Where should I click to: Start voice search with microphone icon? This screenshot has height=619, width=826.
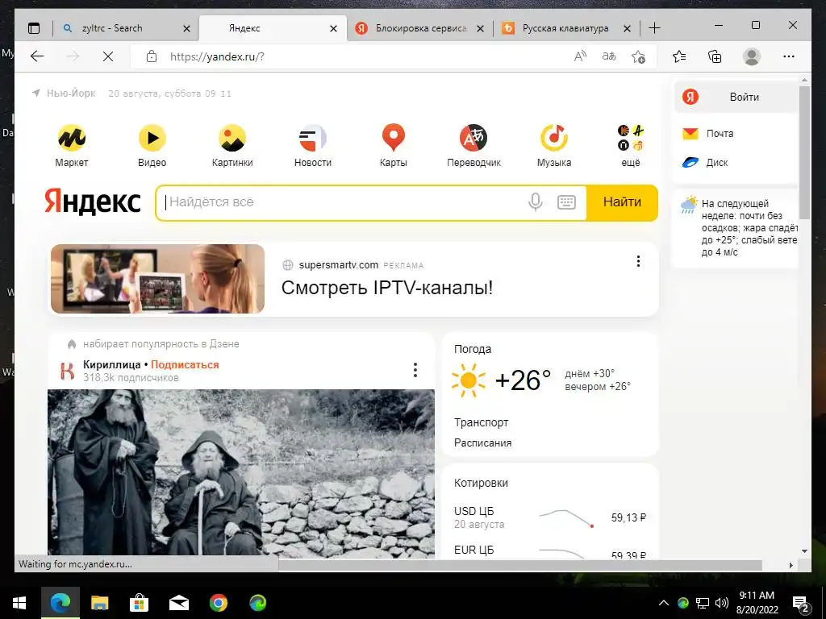click(x=536, y=202)
